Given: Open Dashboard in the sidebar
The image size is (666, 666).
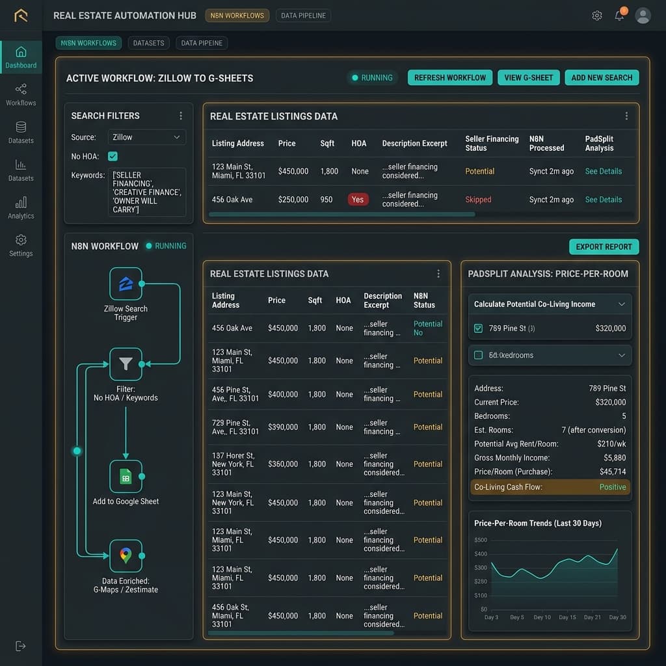Looking at the screenshot, I should (x=21, y=57).
